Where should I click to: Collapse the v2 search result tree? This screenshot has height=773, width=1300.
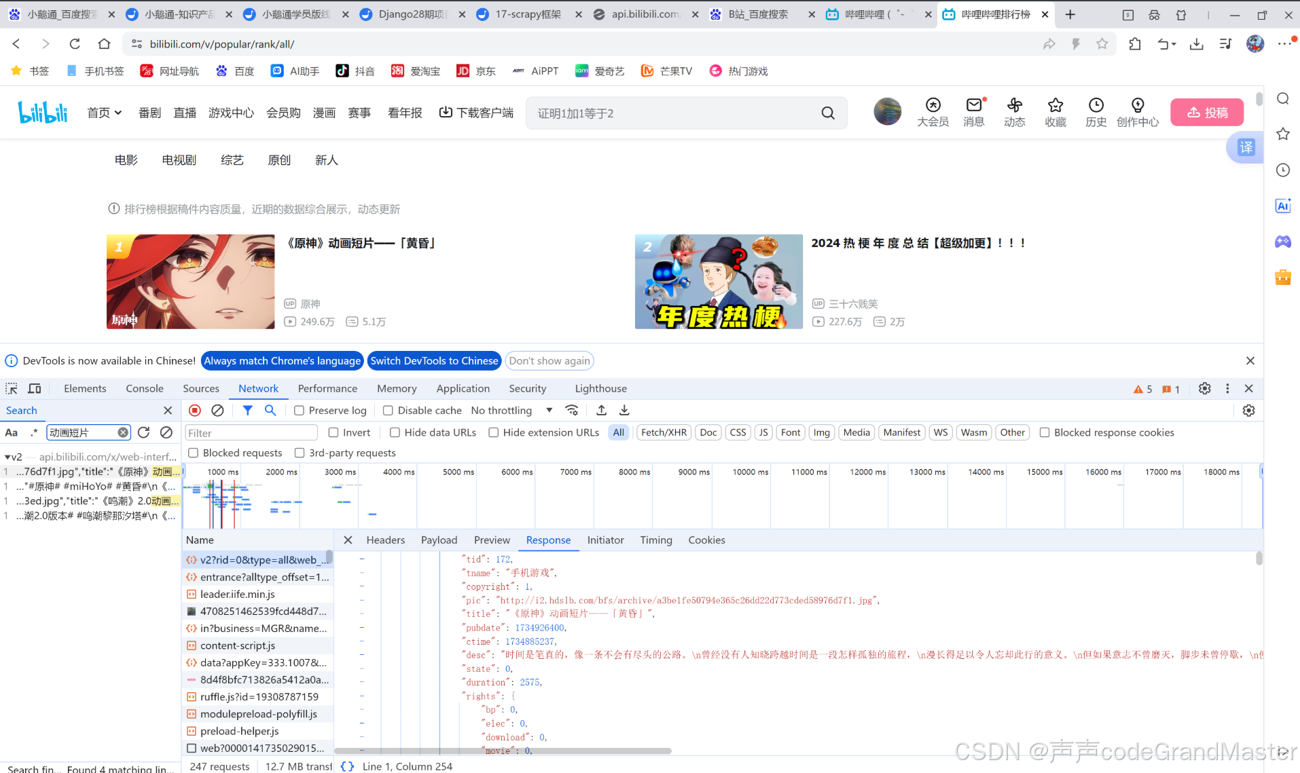pyautogui.click(x=7, y=457)
